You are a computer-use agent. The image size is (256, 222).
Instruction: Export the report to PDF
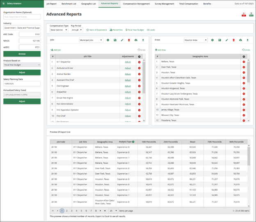click(243, 14)
